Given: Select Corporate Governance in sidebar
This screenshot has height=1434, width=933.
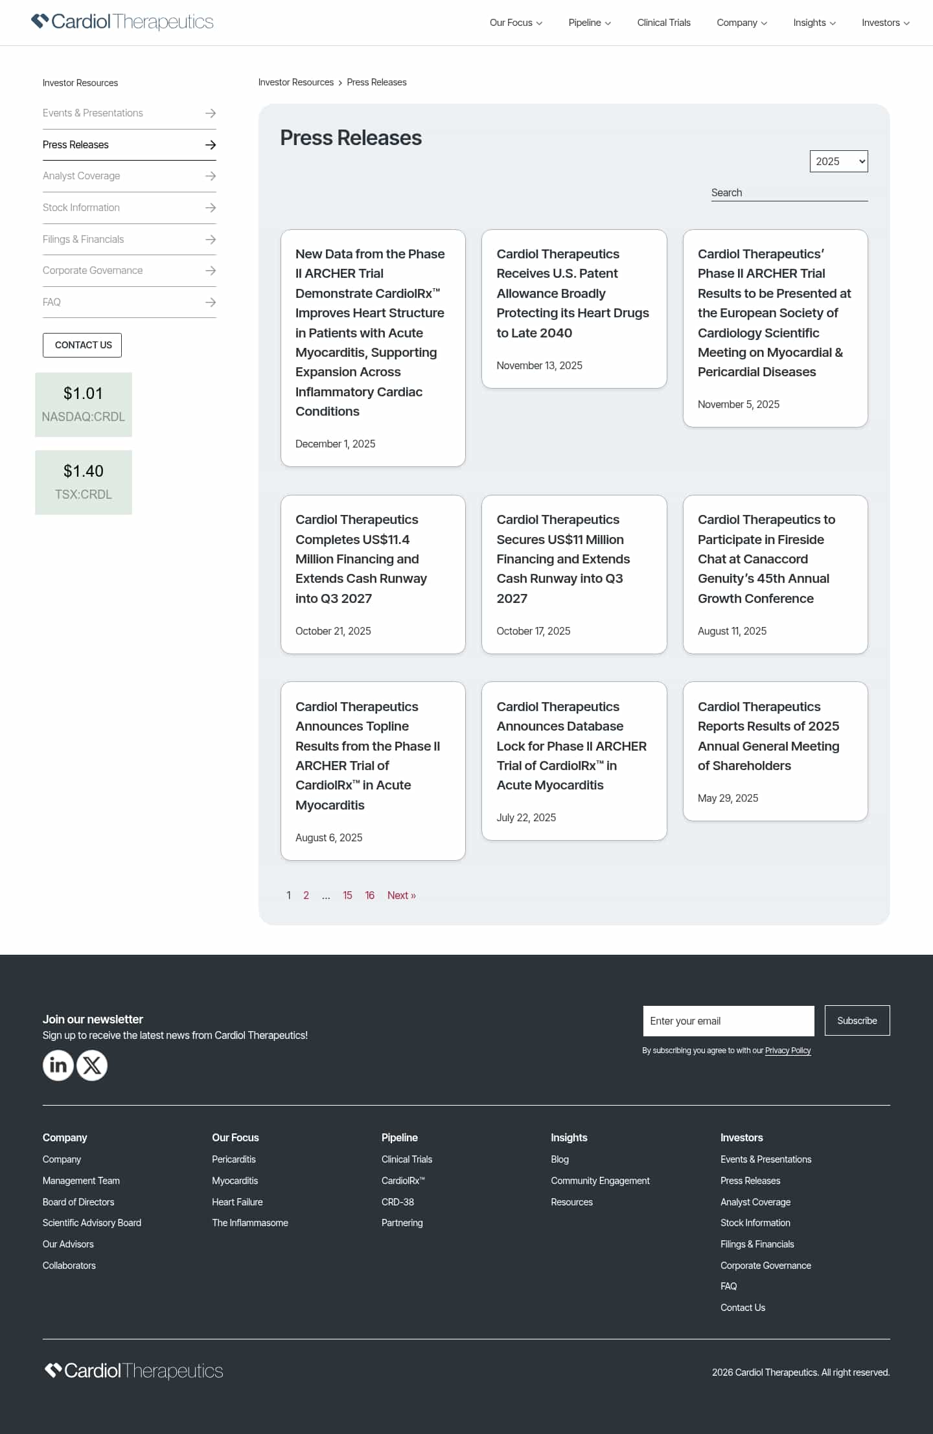Looking at the screenshot, I should pos(93,271).
